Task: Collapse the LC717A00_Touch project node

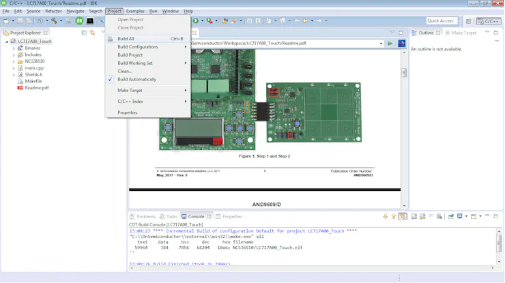Action: click(7, 42)
